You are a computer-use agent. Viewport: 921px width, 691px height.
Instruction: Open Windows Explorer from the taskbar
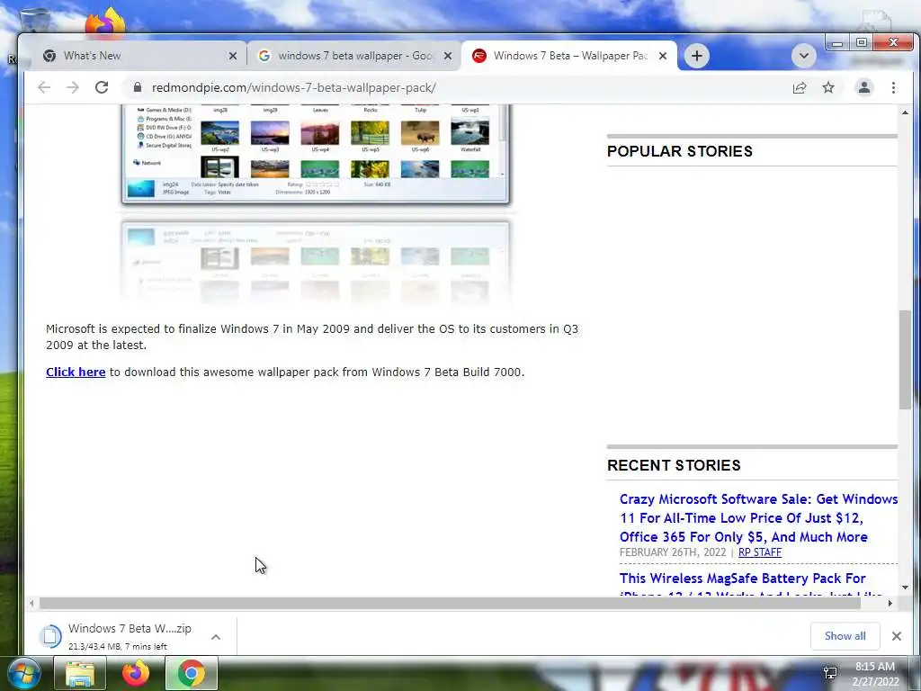[x=80, y=673]
